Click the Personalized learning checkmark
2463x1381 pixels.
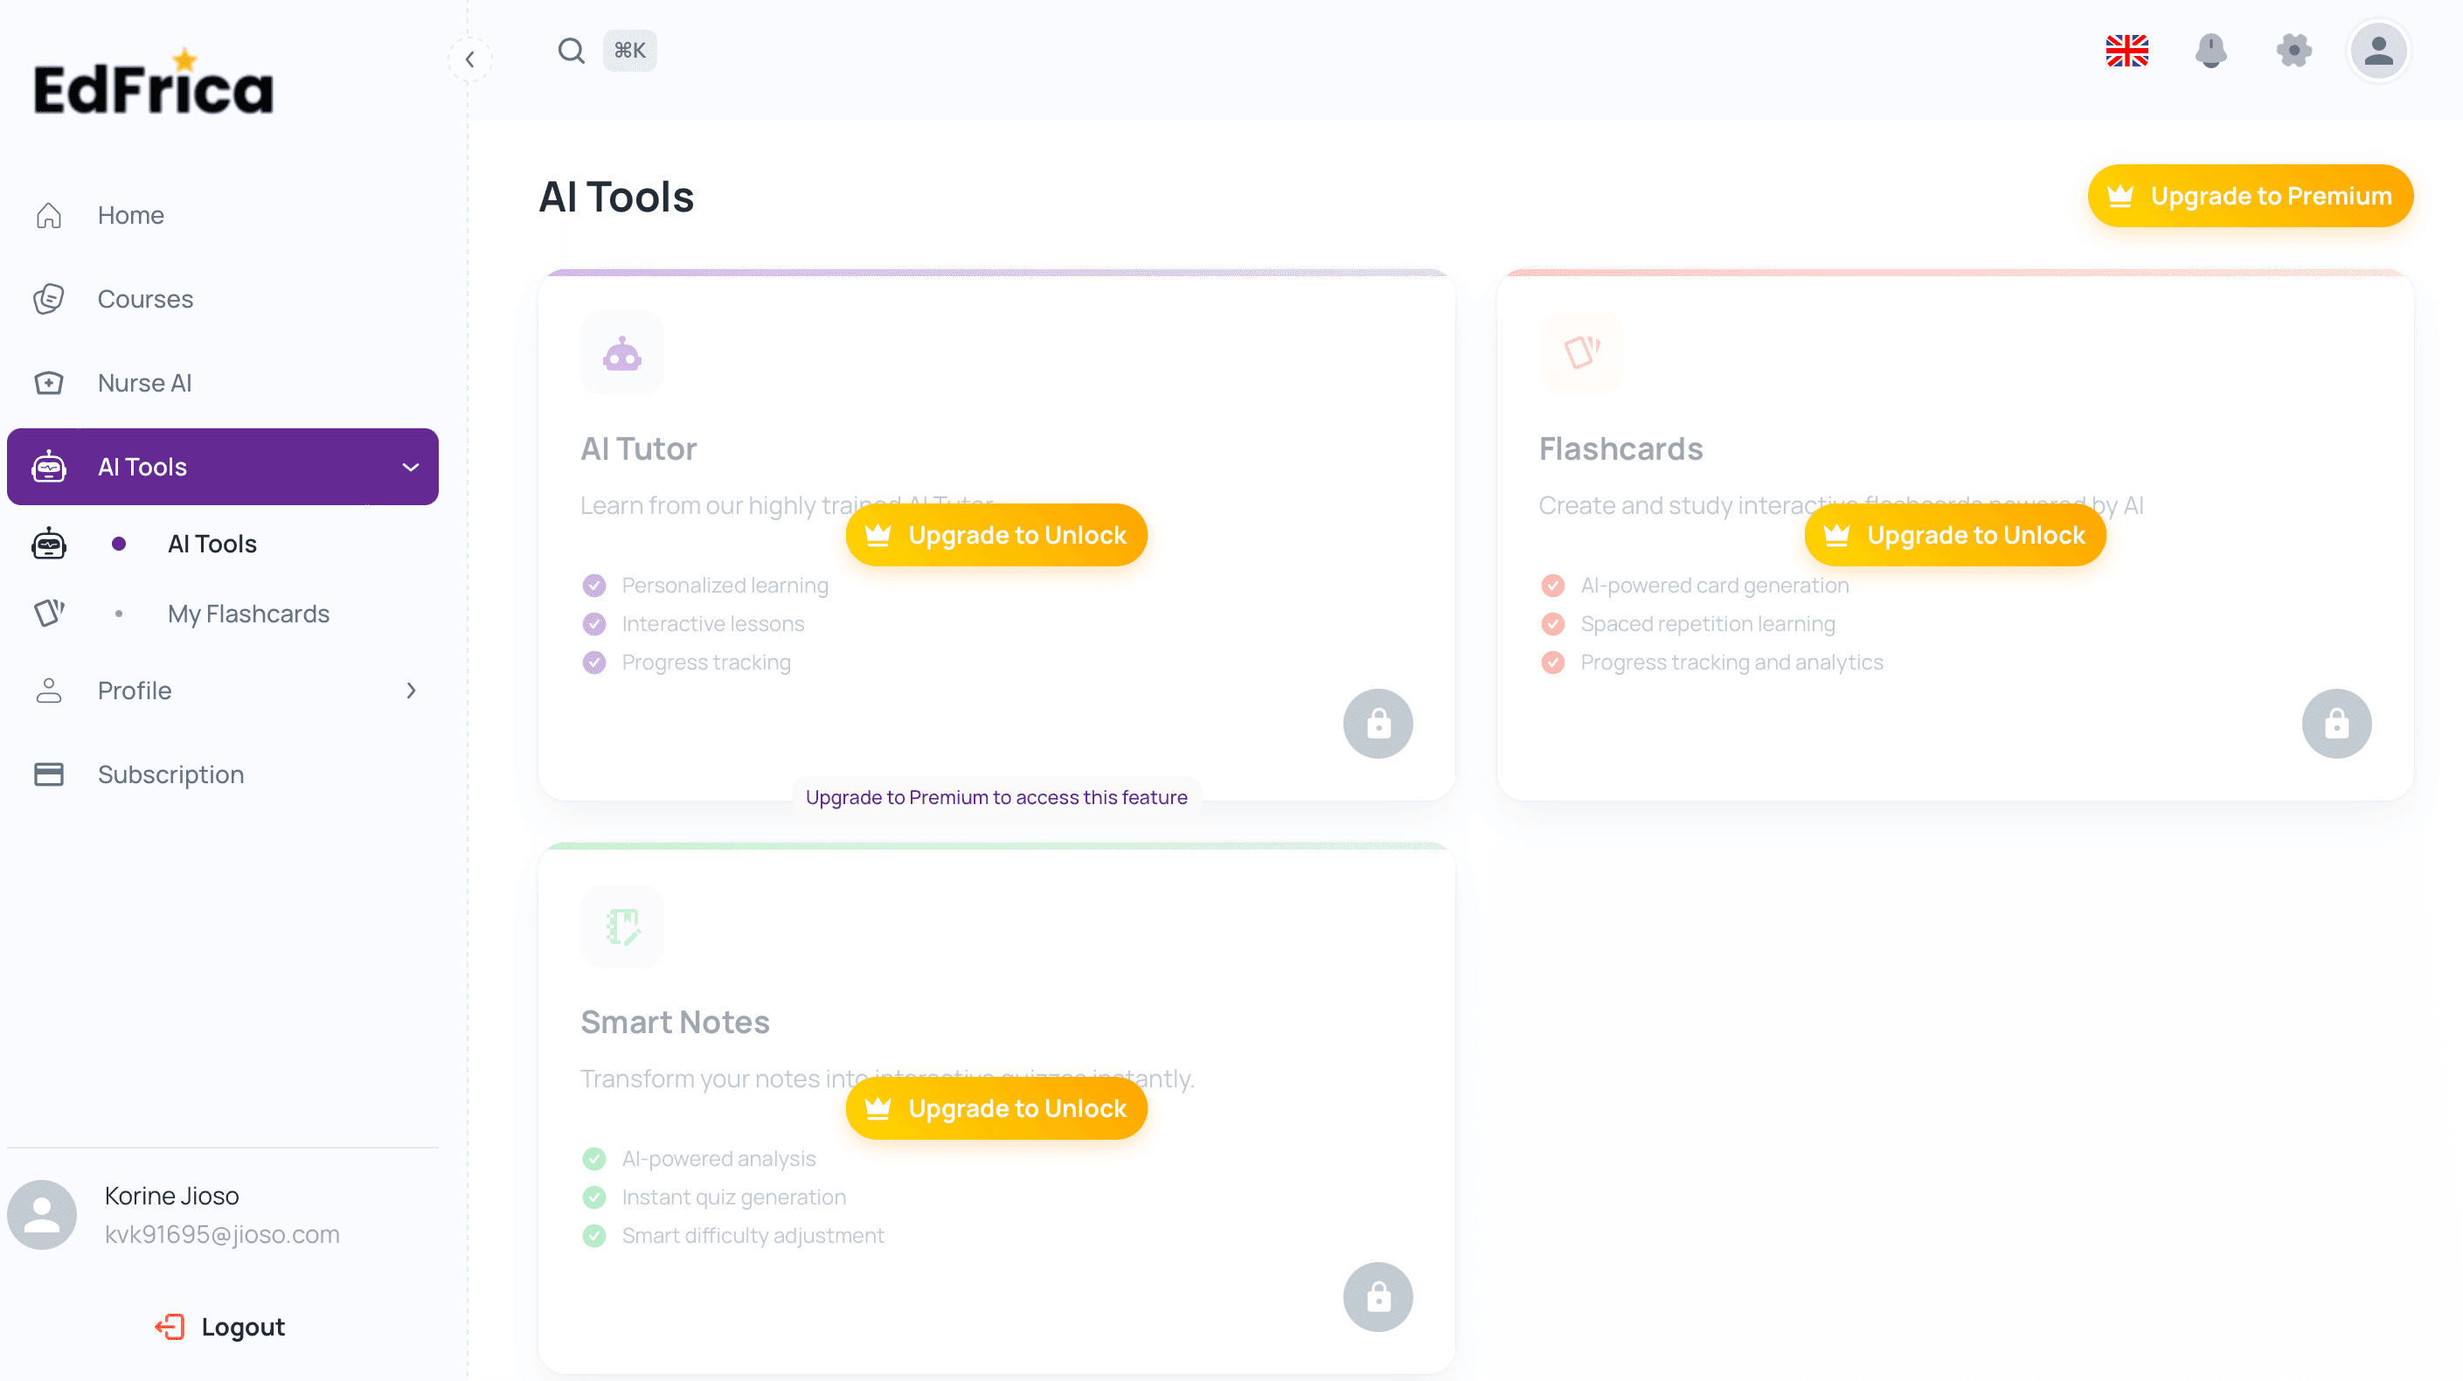(593, 586)
